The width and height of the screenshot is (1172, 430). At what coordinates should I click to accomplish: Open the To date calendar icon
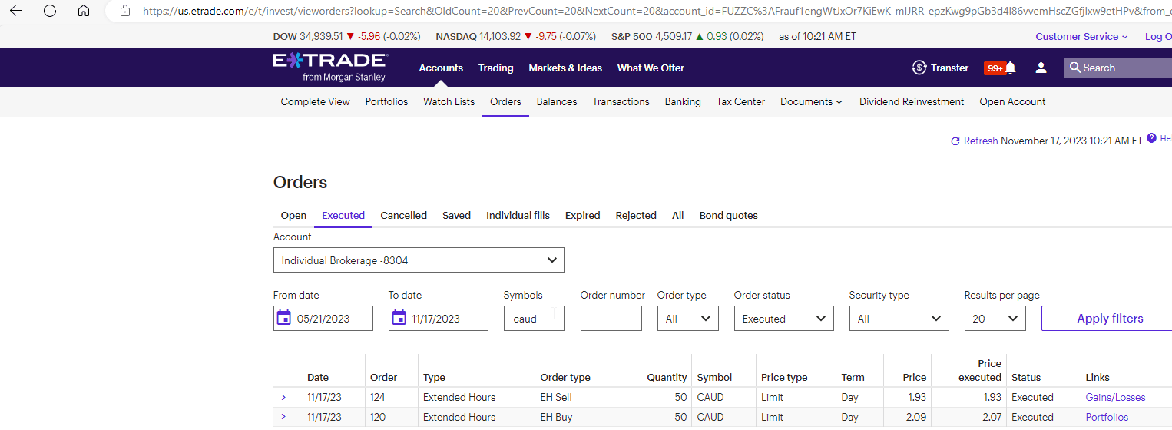point(399,318)
